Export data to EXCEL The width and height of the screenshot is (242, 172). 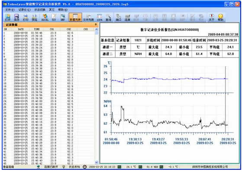pyautogui.click(x=45, y=17)
